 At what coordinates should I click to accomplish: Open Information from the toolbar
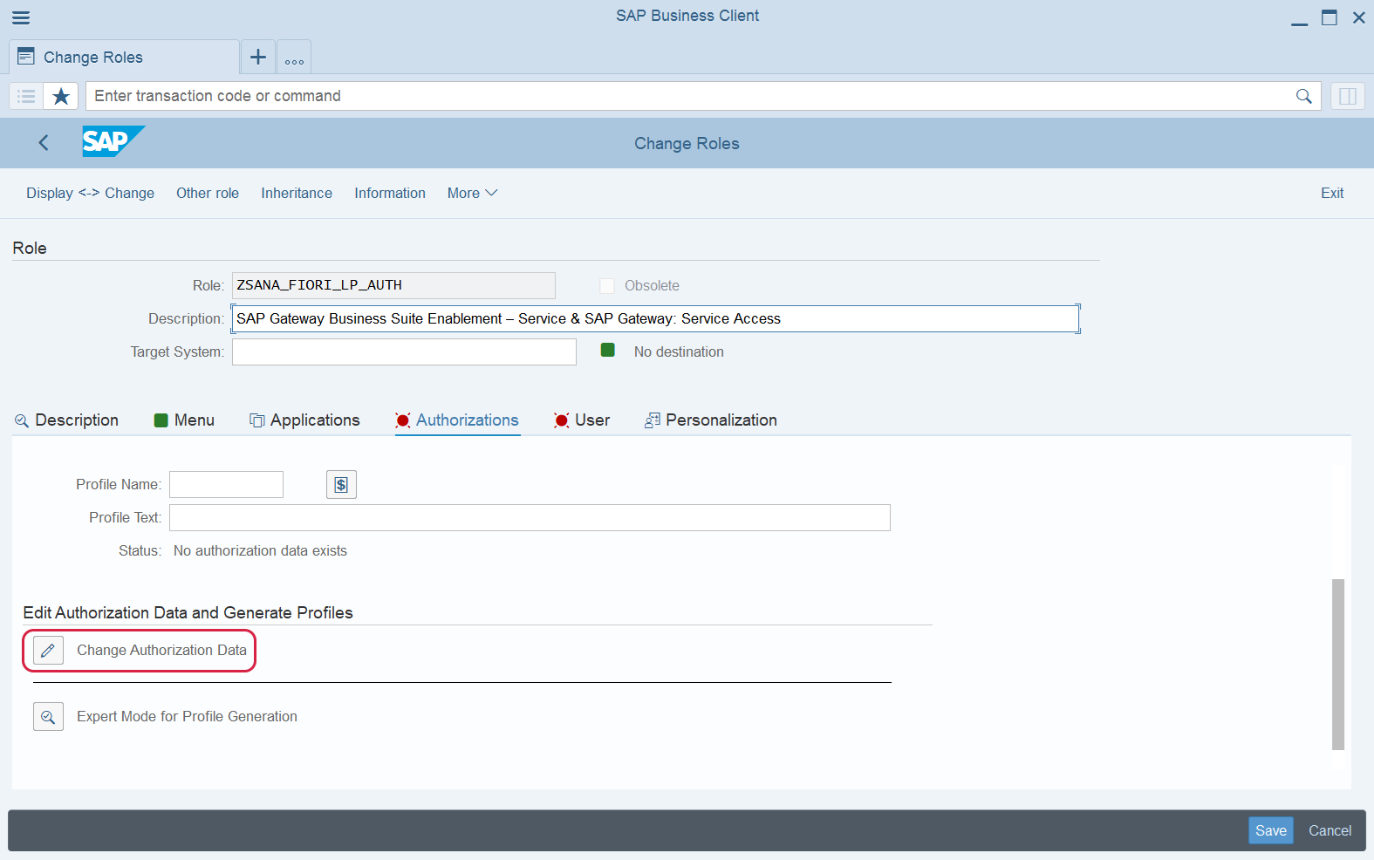[390, 194]
